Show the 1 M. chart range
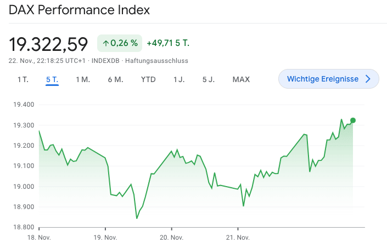Image resolution: width=387 pixels, height=249 pixels. pyautogui.click(x=83, y=80)
